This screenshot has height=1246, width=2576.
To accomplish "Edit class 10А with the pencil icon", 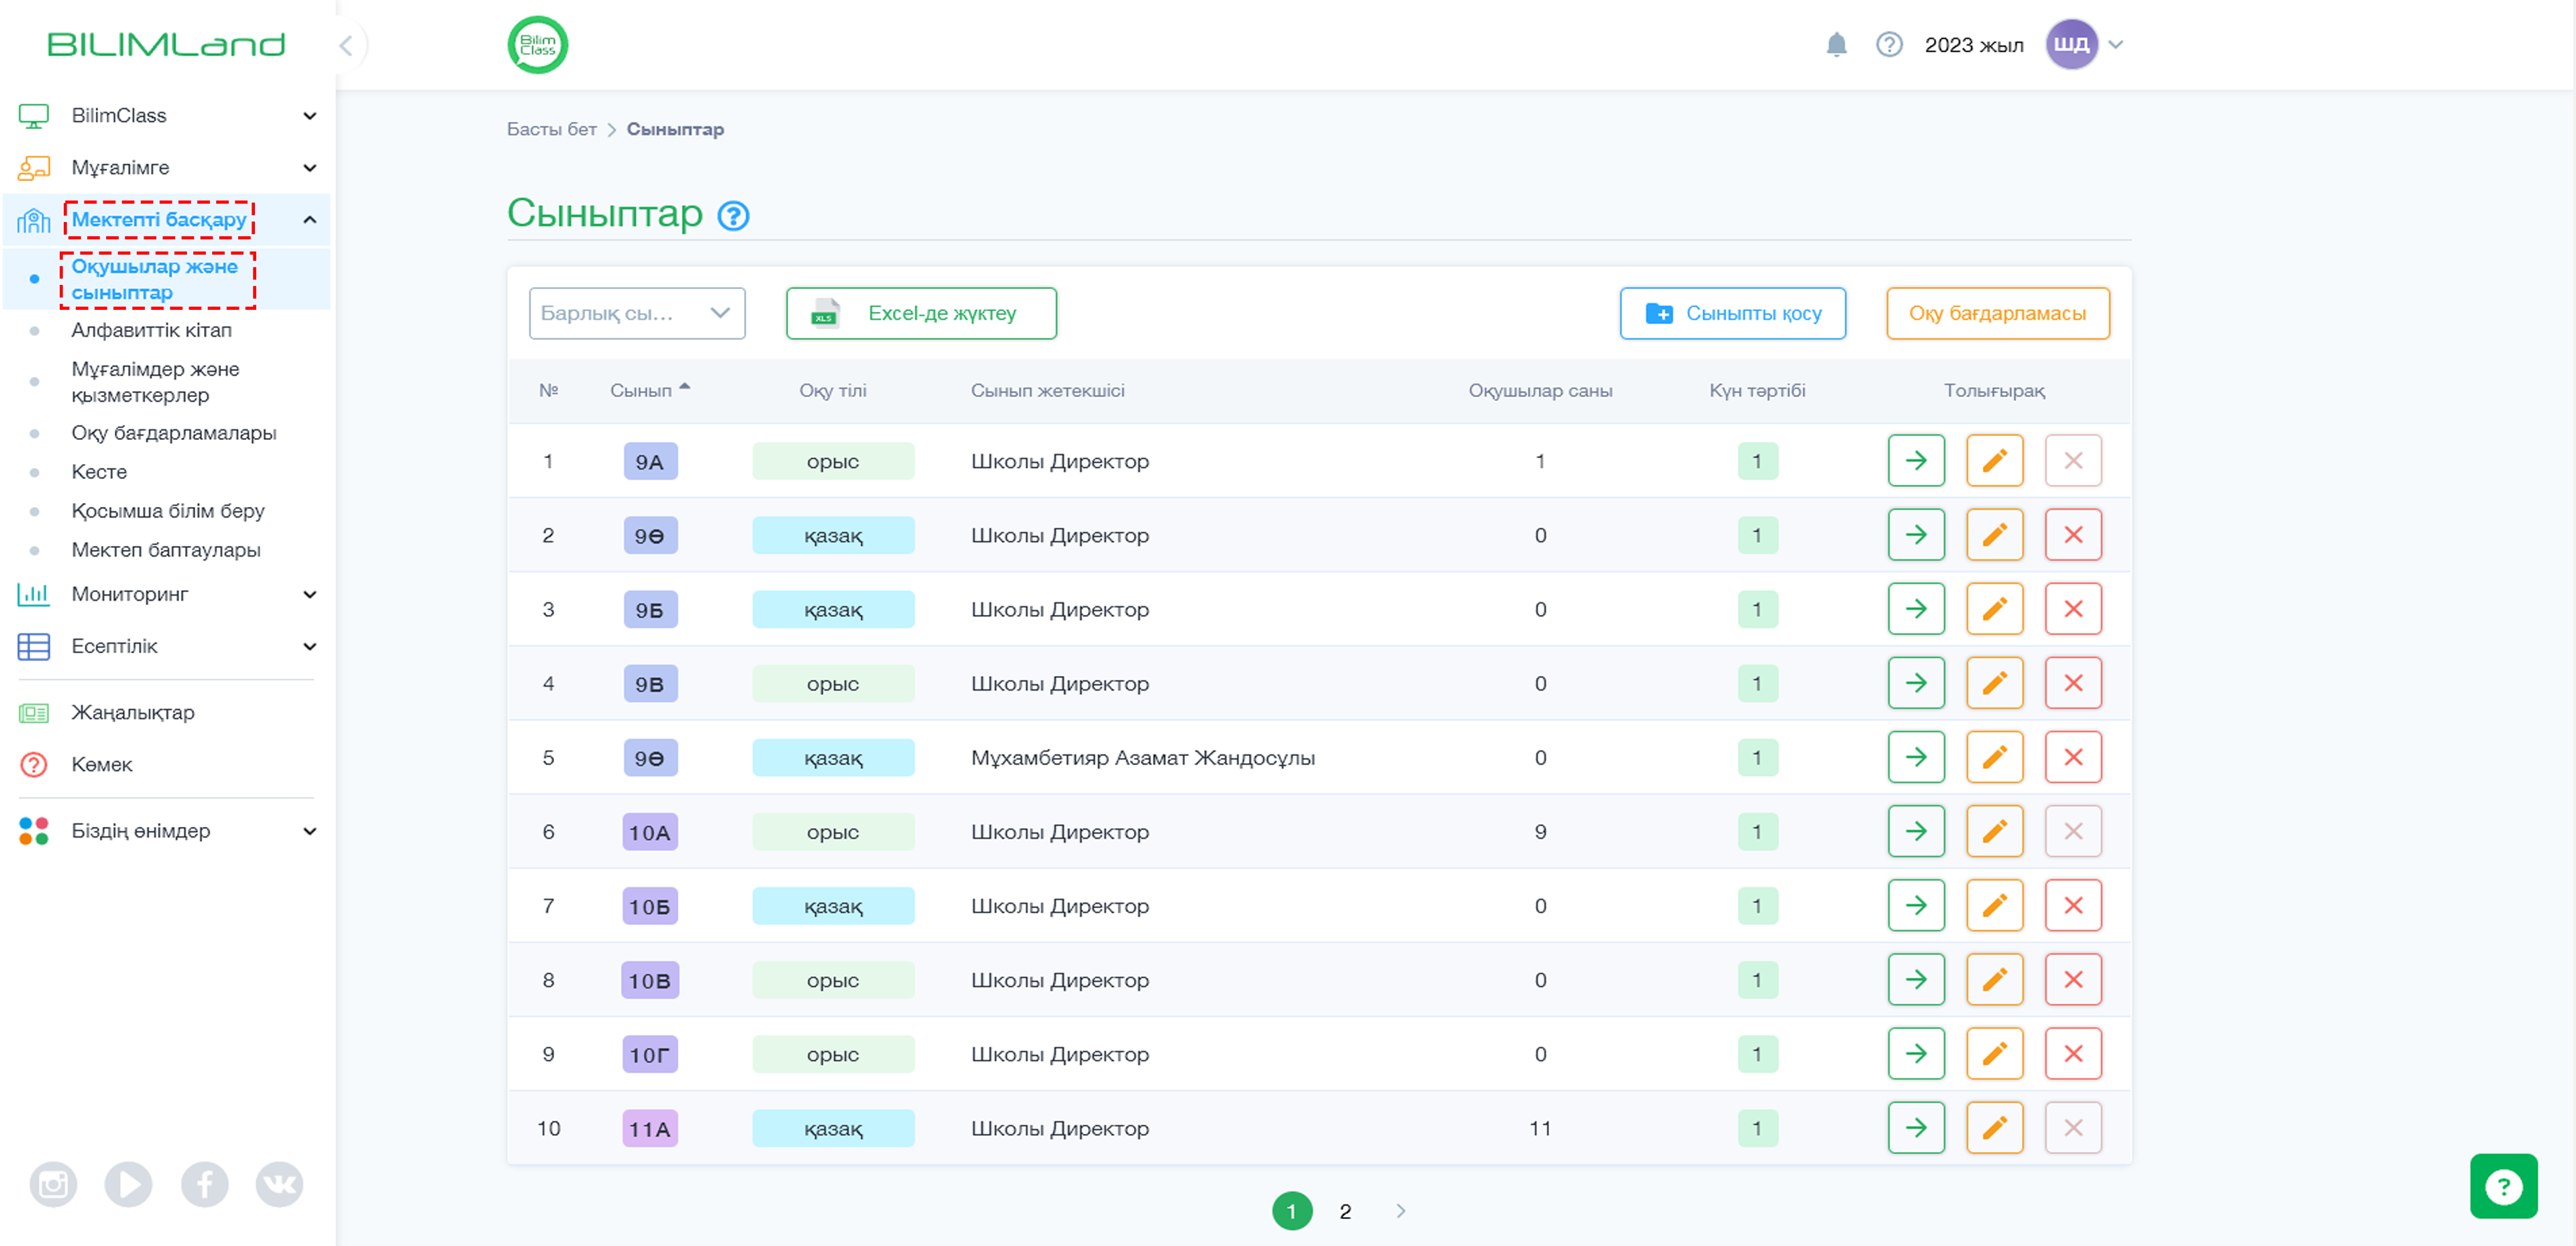I will pyautogui.click(x=1994, y=832).
